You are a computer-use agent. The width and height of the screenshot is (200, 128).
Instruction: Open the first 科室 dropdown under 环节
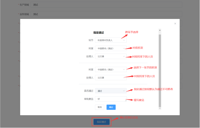(x=111, y=48)
